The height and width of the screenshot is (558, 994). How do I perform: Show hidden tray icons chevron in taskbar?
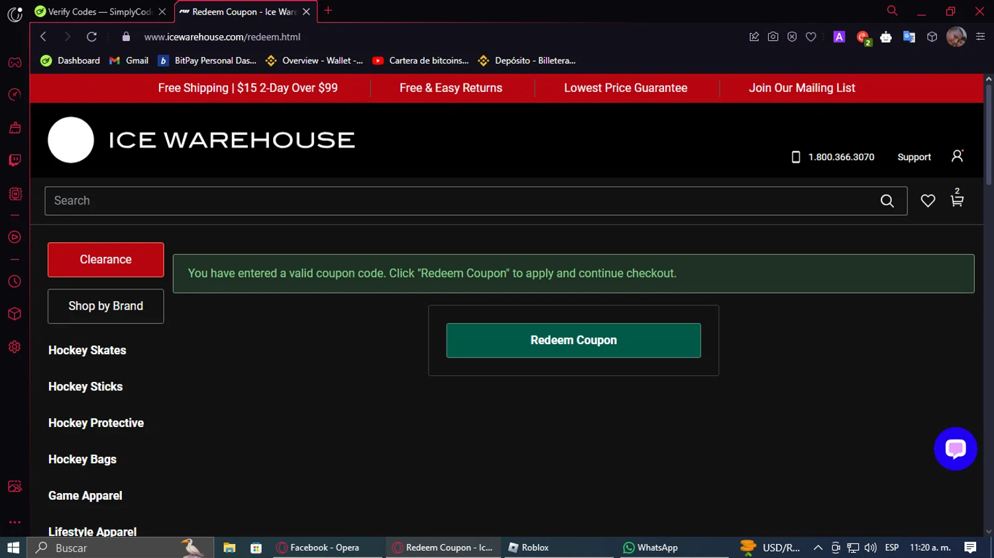[x=818, y=547]
